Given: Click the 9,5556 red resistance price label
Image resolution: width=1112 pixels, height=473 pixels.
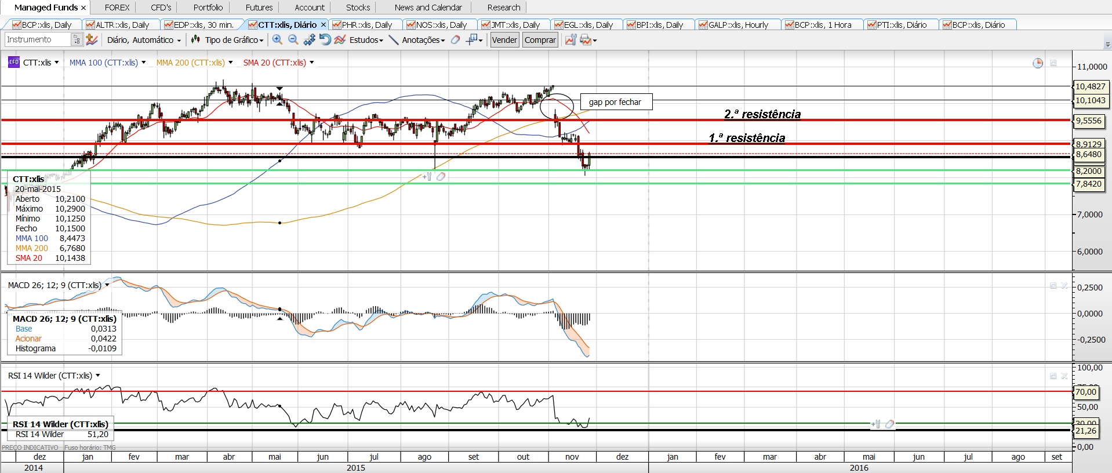Looking at the screenshot, I should coord(1088,121).
